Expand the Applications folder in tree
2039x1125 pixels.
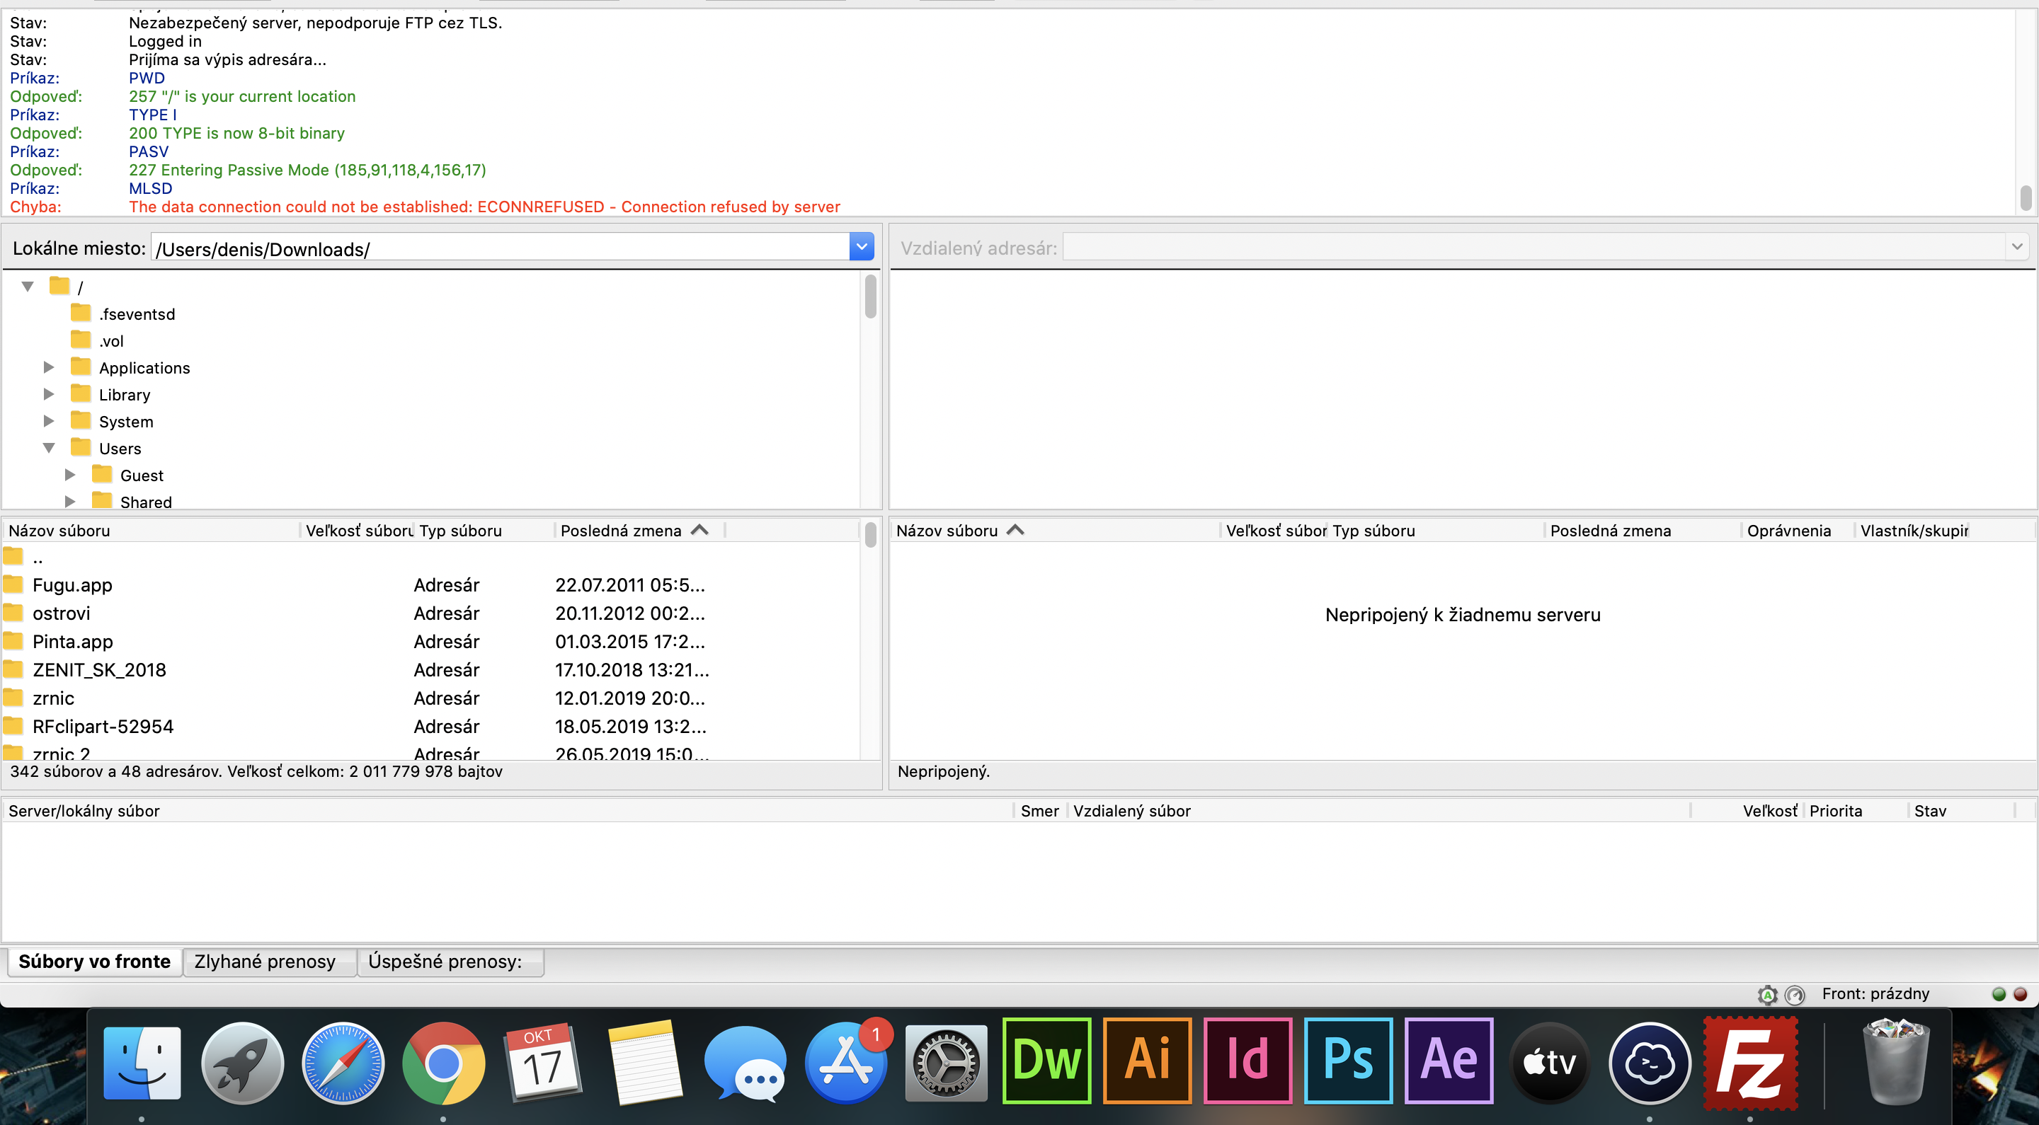(48, 367)
